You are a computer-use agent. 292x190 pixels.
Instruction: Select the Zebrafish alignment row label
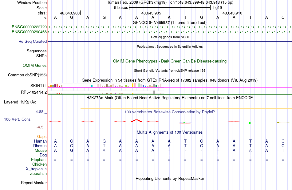click(x=38, y=174)
